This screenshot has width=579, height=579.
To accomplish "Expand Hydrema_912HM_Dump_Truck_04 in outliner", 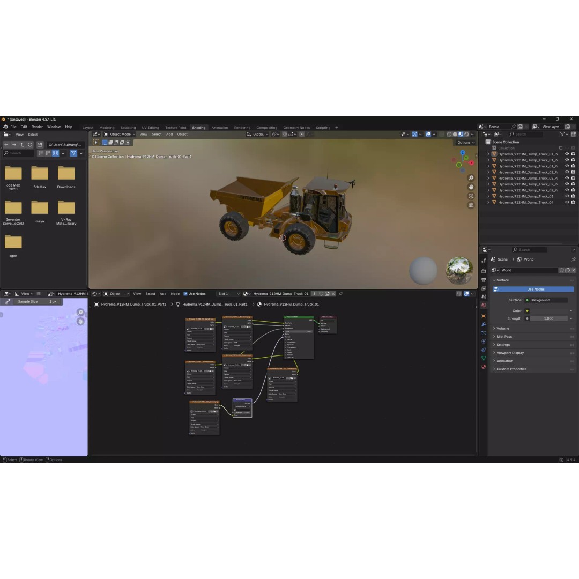I will [488, 202].
